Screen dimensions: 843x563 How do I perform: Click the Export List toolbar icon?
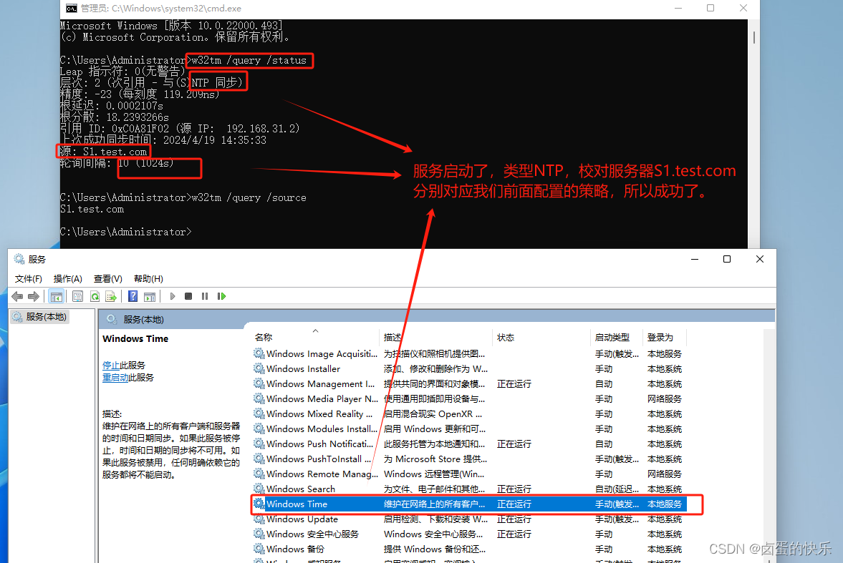tap(111, 296)
